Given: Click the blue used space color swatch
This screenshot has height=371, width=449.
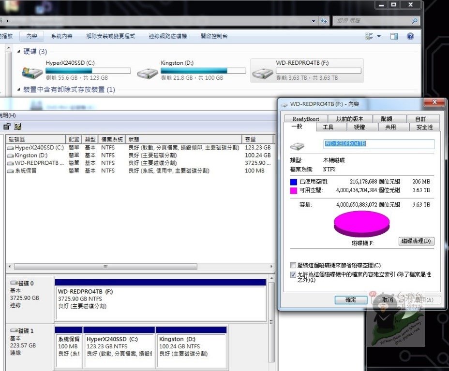Looking at the screenshot, I should [294, 182].
